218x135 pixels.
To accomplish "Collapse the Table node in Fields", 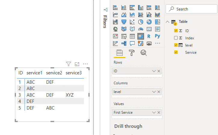I will click(167, 22).
